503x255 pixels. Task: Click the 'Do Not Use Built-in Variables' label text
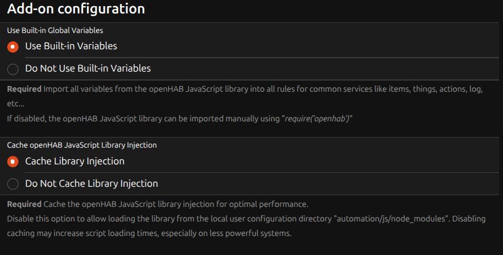88,69
